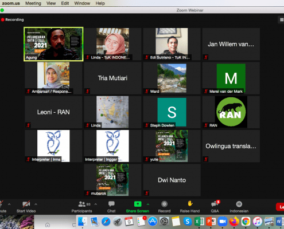The image size is (284, 229).
Task: Open Indonesian interpretation language icon
Action: click(x=239, y=204)
